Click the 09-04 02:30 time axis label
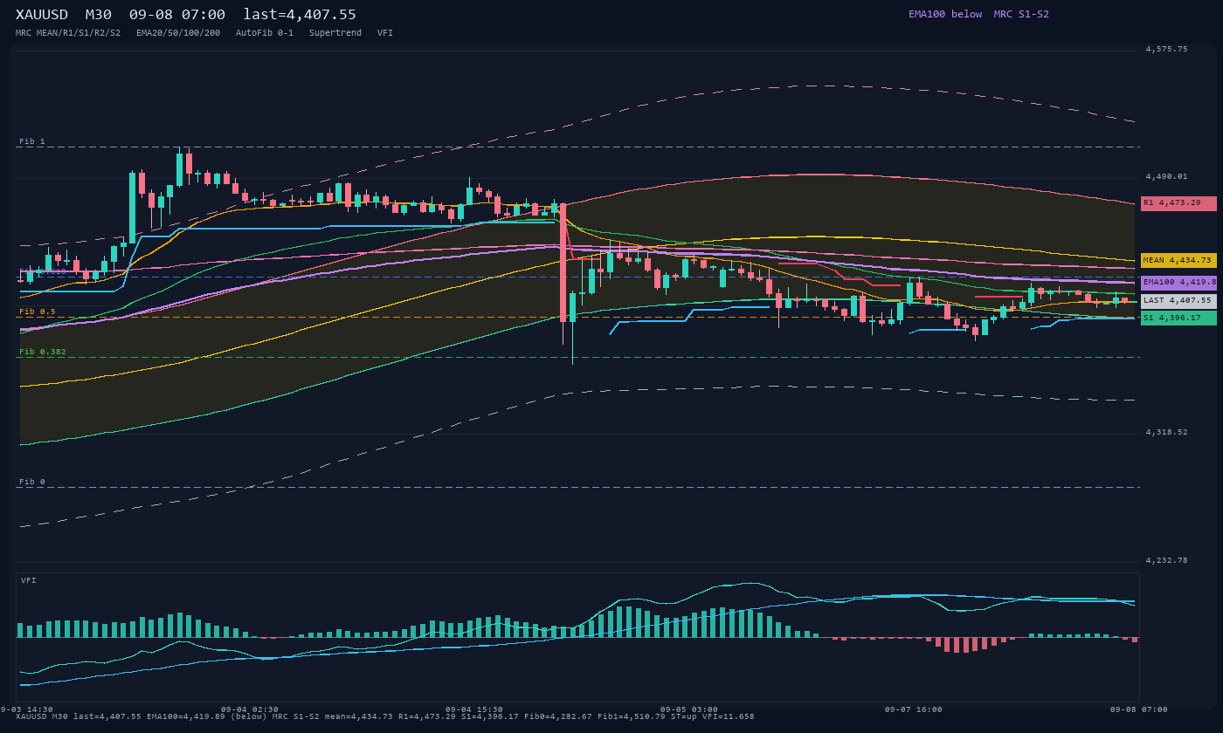1223x733 pixels. 250,709
